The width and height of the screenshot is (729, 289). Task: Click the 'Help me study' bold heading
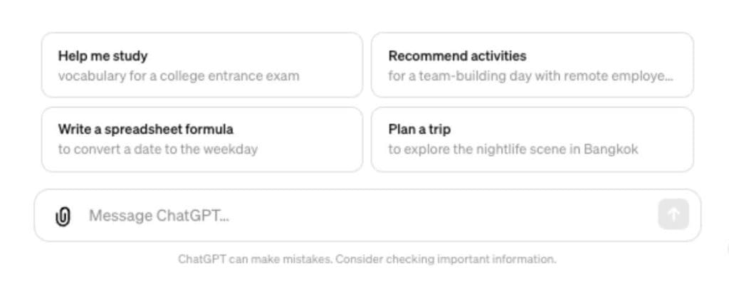(103, 56)
